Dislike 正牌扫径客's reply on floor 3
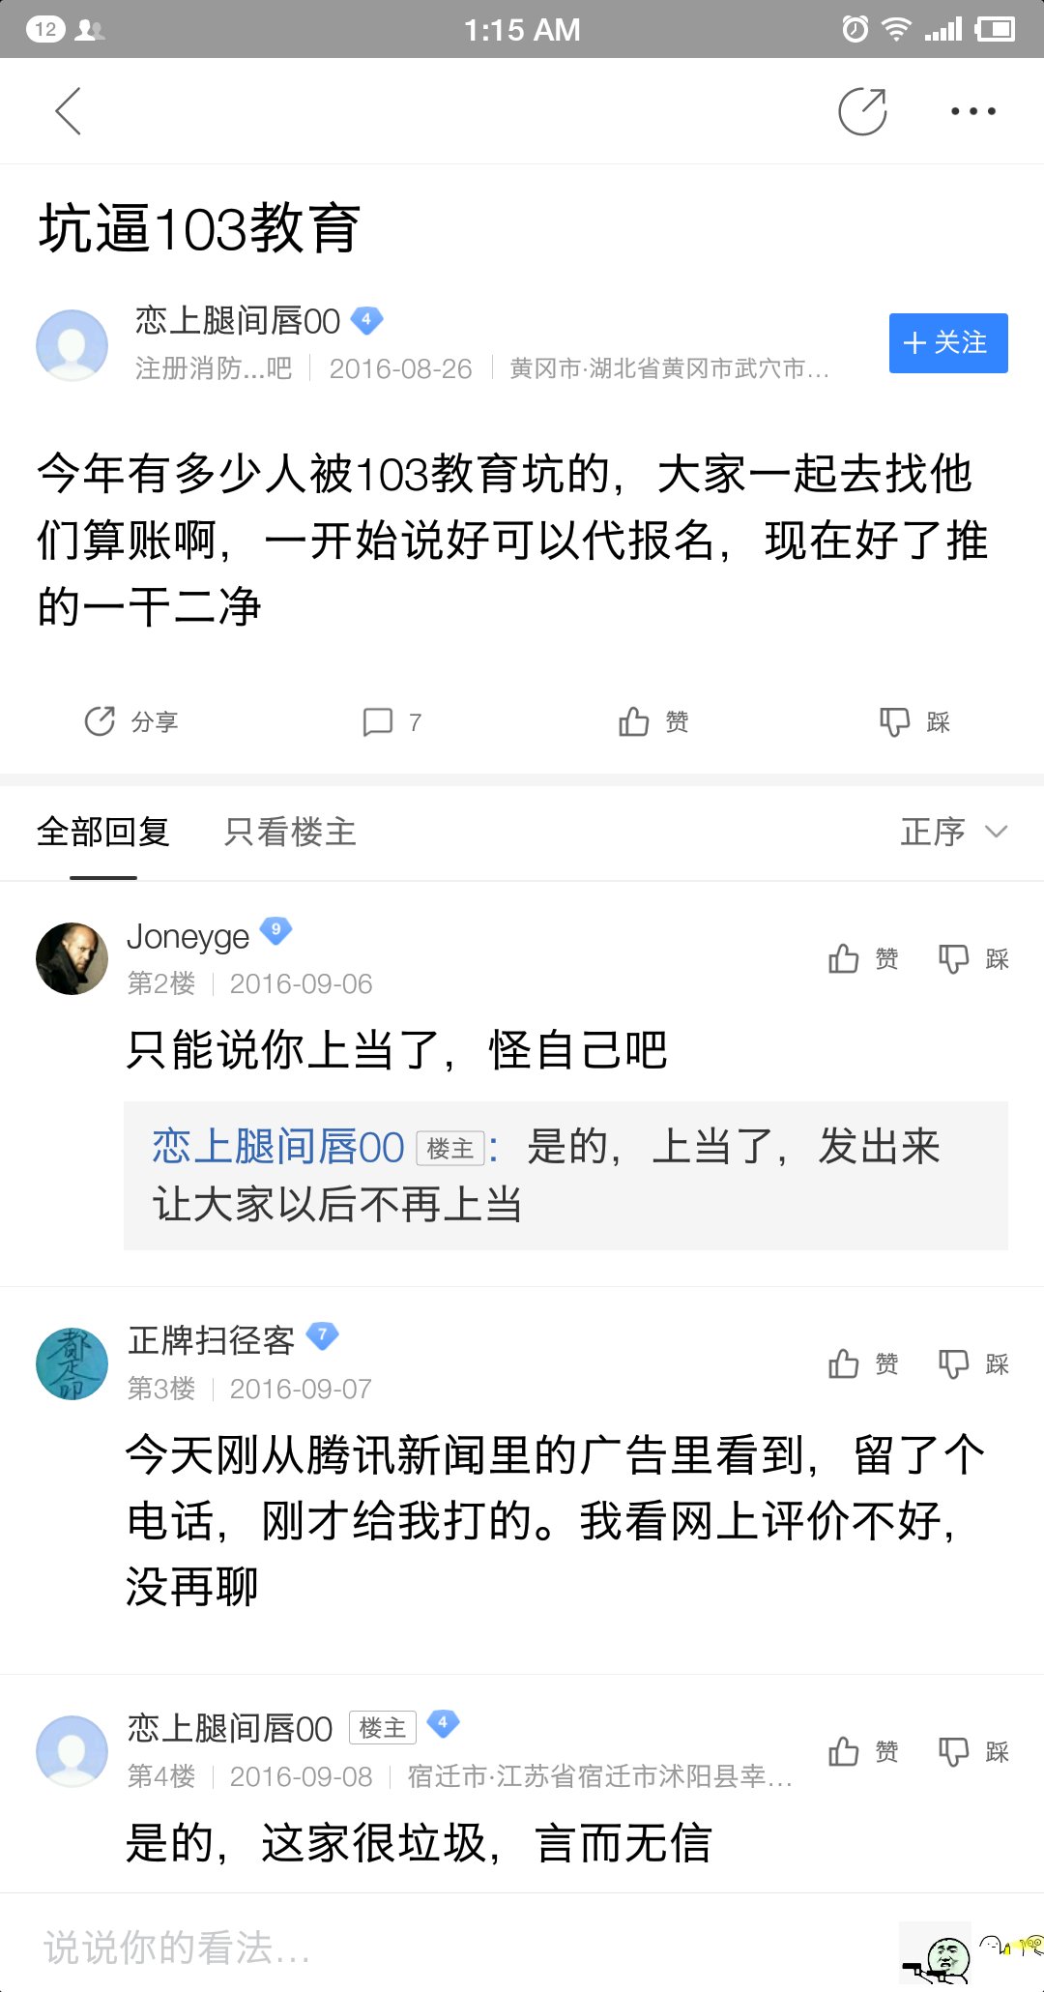This screenshot has height=1992, width=1044. [954, 1363]
